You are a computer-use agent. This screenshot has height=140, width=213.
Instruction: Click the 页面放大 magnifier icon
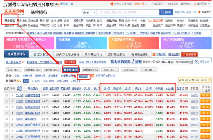(x=196, y=62)
